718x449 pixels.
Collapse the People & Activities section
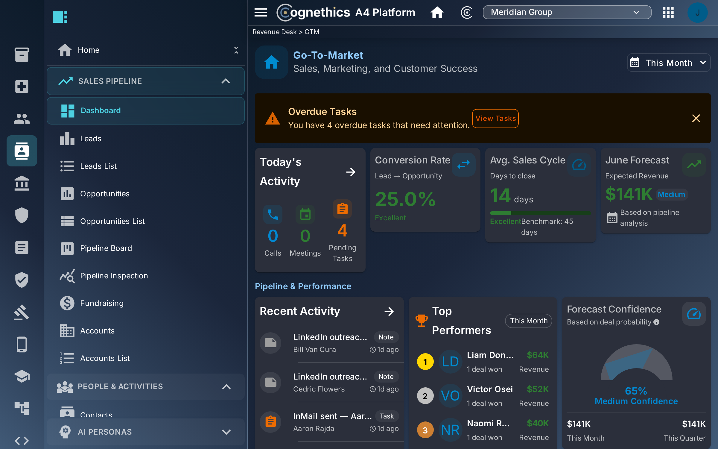point(146,386)
